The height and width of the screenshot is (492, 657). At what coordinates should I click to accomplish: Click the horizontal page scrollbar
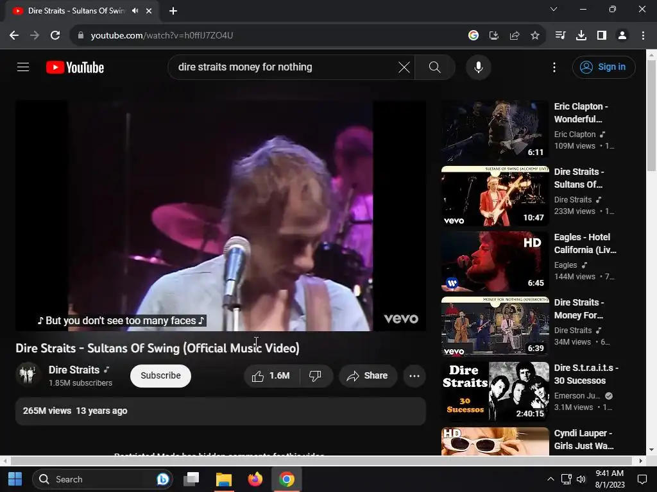pyautogui.click(x=321, y=461)
